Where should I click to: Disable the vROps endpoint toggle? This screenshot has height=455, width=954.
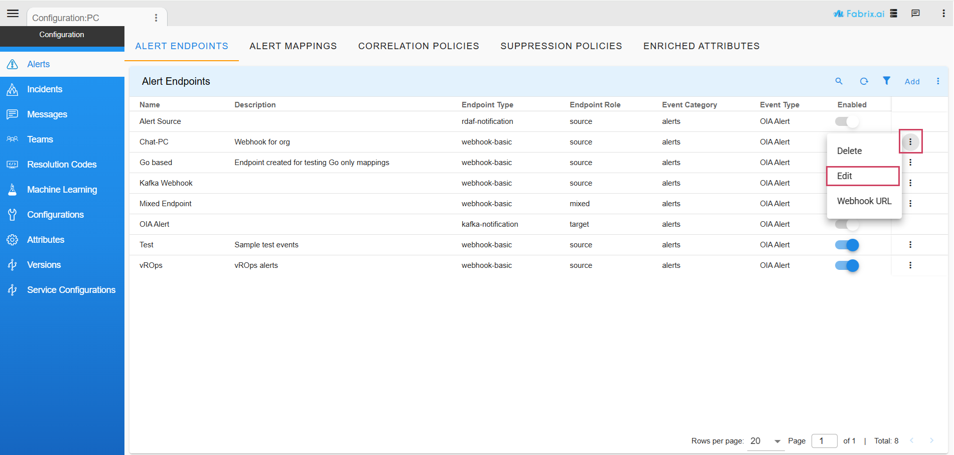[847, 265]
